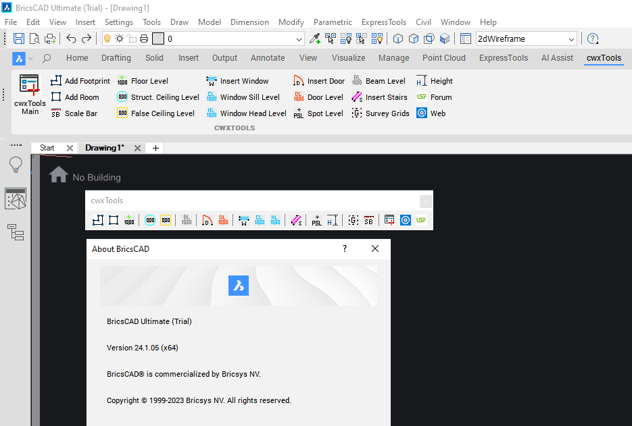Select the Spot Level tool
This screenshot has width=632, height=426.
click(x=318, y=113)
